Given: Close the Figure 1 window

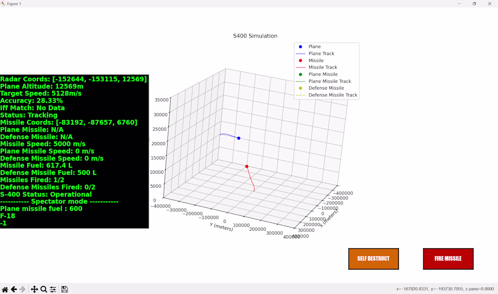Looking at the screenshot, I should [489, 4].
